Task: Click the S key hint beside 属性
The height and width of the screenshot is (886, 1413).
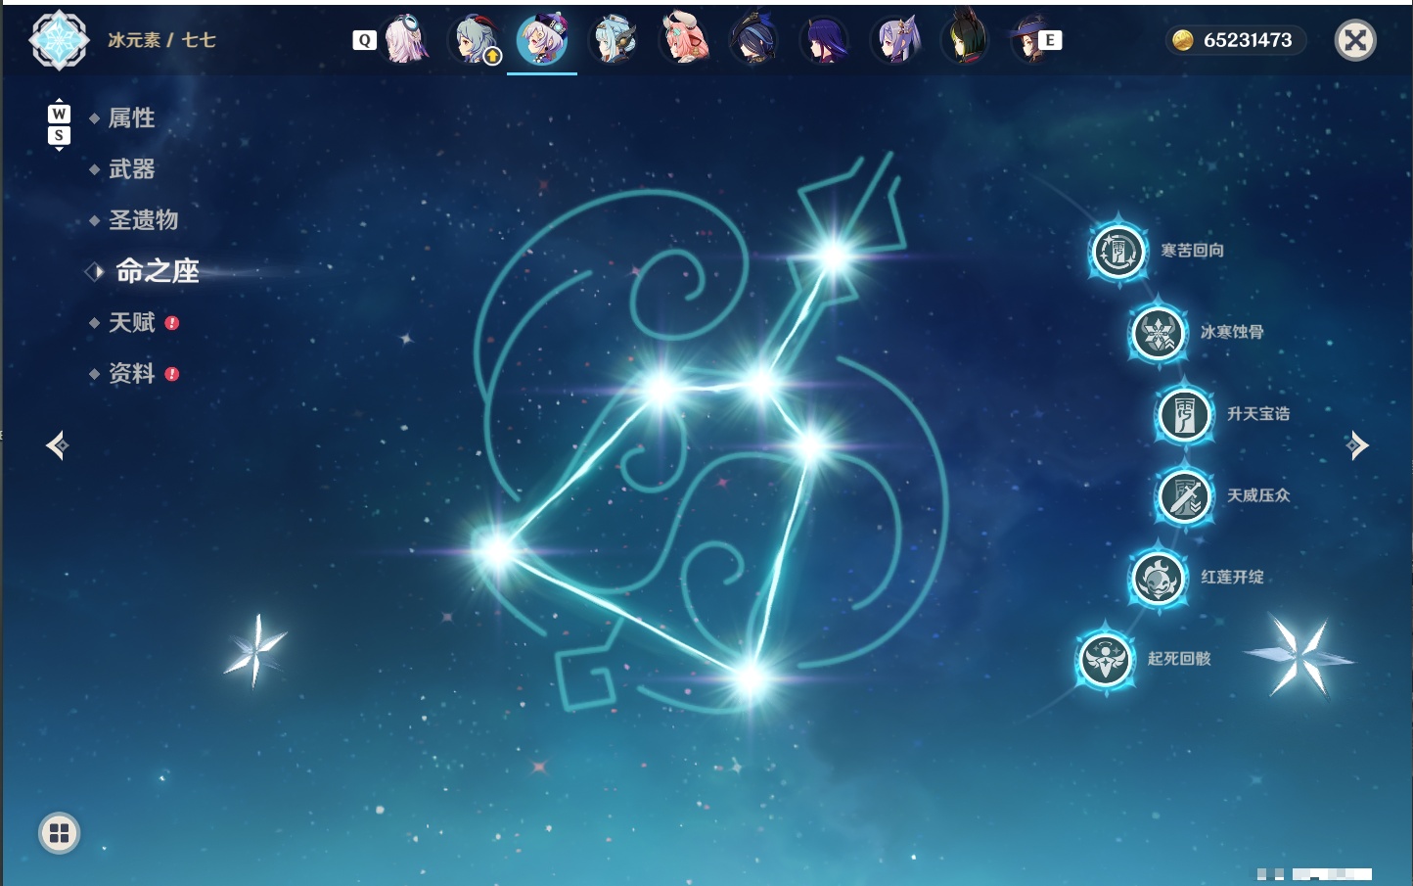Action: pos(59,135)
